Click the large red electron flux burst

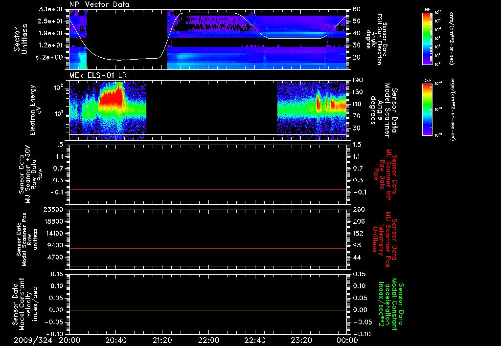click(x=112, y=96)
